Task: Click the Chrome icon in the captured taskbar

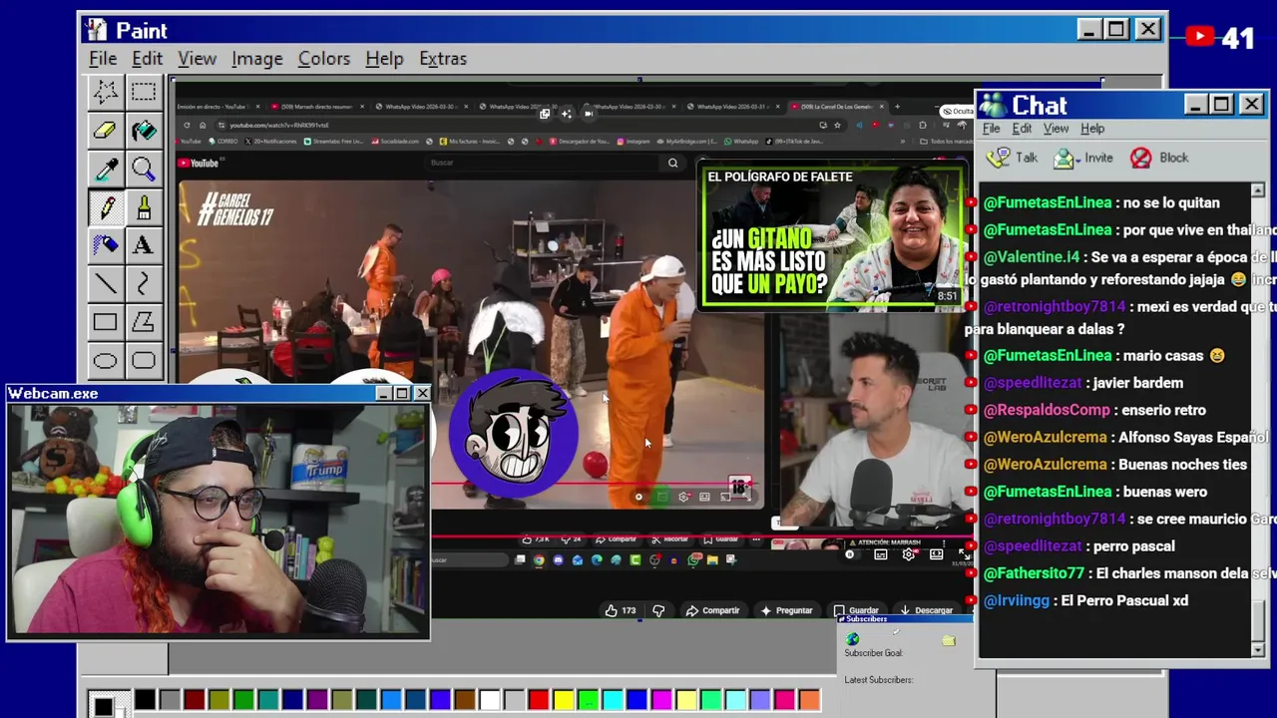Action: pos(539,560)
